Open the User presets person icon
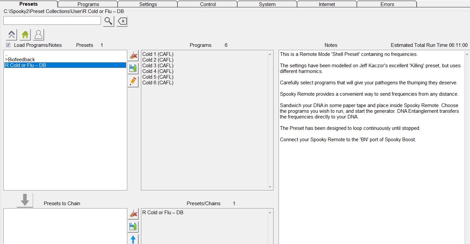Screen dimensions: 470x244 tap(39, 34)
